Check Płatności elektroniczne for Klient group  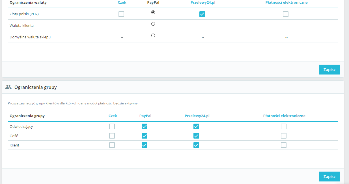click(284, 145)
